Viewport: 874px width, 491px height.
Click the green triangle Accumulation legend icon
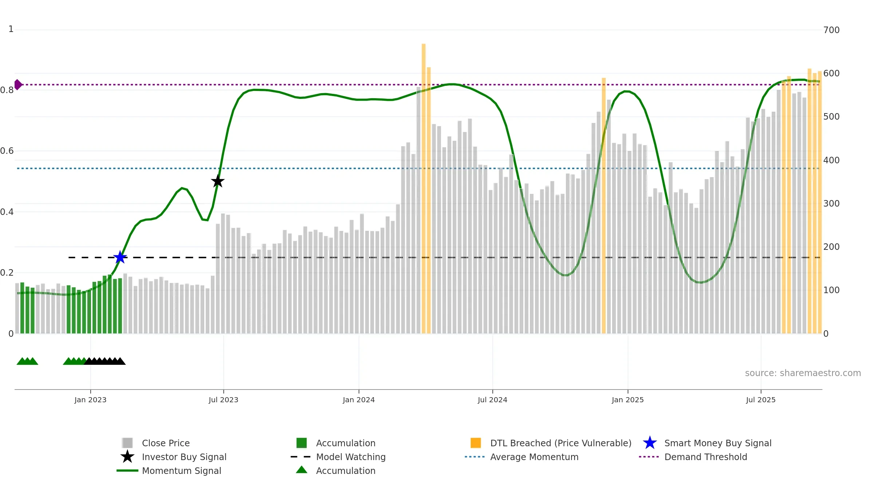(302, 470)
